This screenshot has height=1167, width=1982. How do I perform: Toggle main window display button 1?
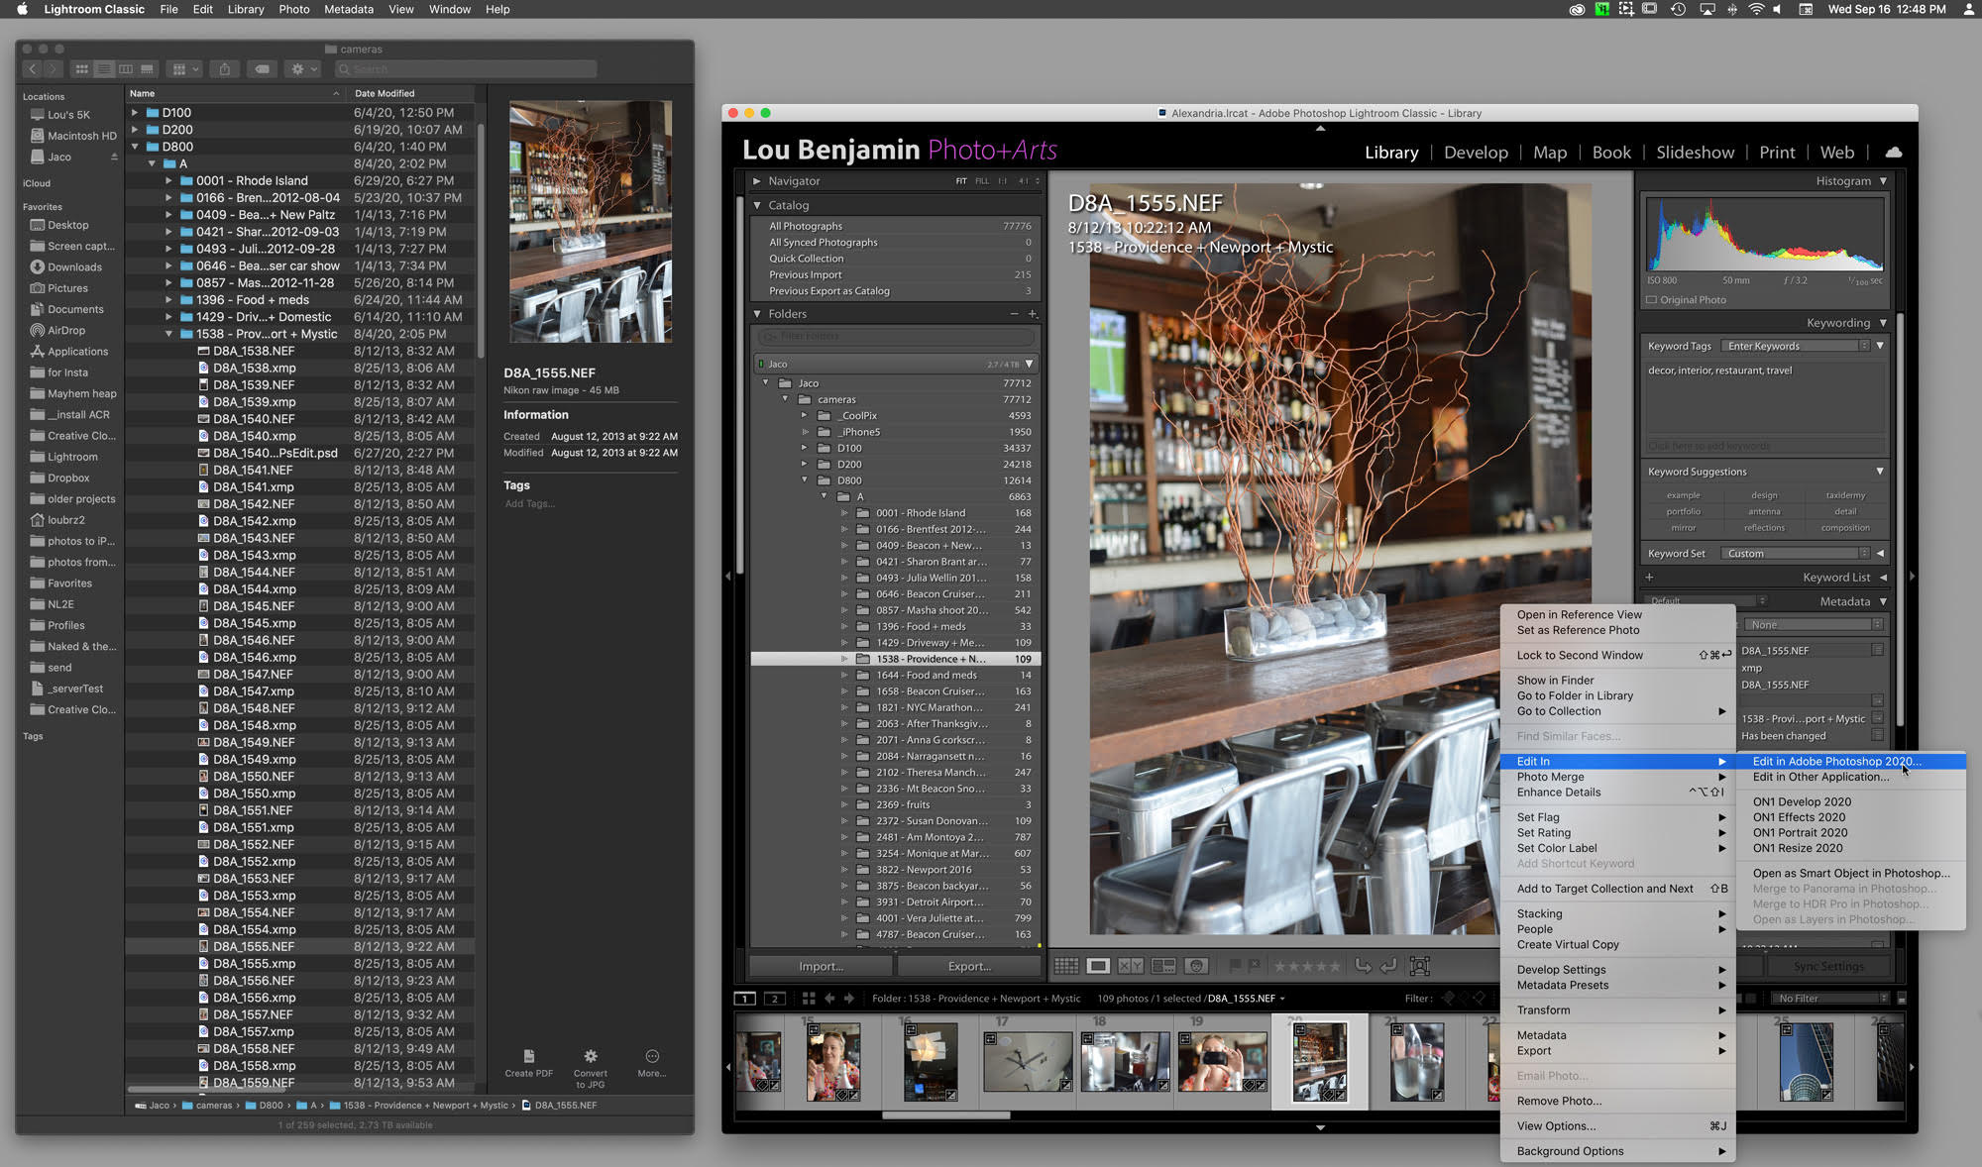(745, 999)
